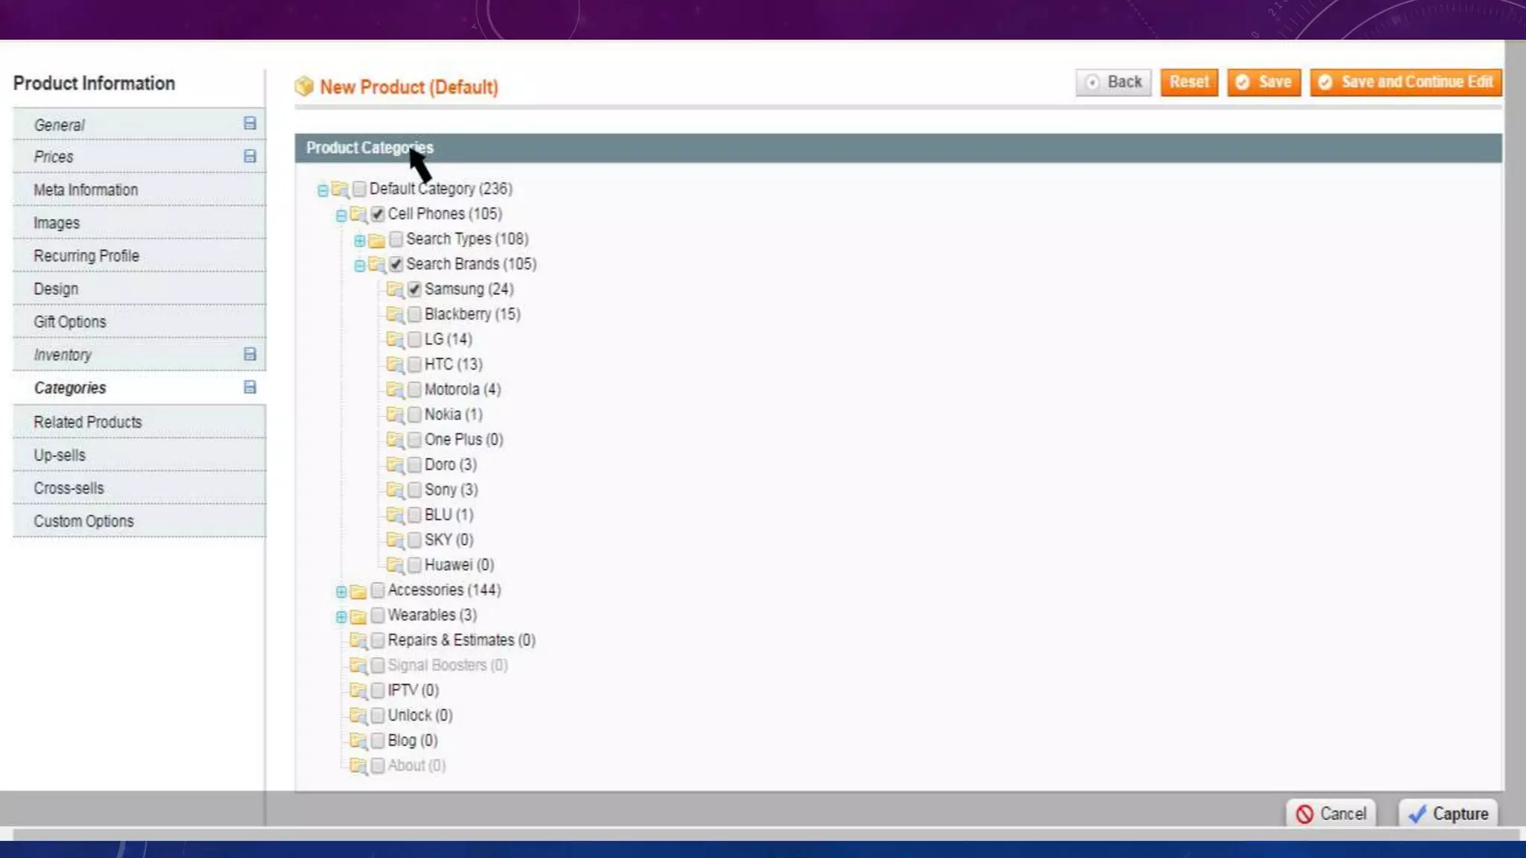Click the folder icon beside Accessories
1526x858 pixels.
(358, 591)
